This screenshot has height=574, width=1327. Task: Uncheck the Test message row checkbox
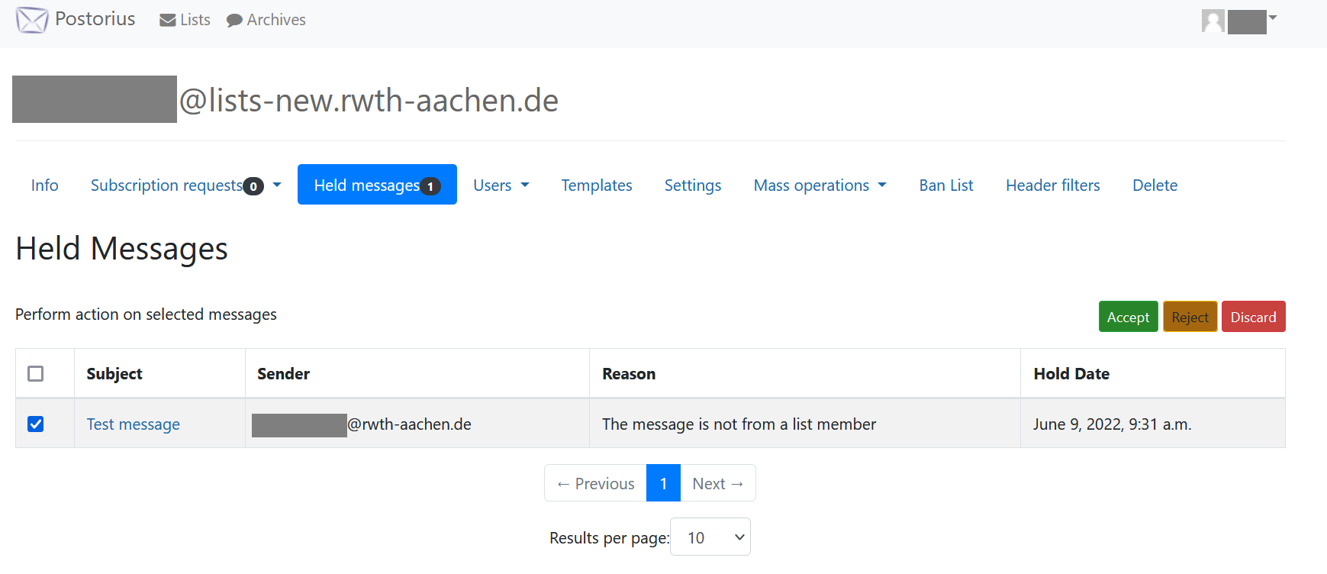(36, 424)
